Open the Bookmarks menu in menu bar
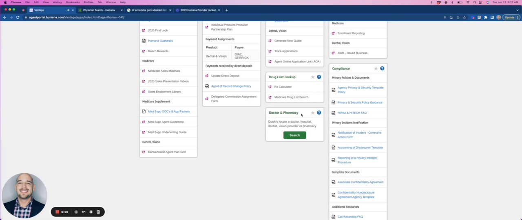 point(73,2)
